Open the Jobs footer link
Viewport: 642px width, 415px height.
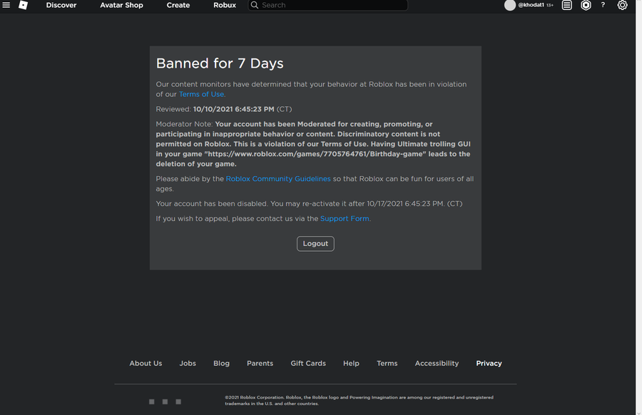tap(188, 364)
